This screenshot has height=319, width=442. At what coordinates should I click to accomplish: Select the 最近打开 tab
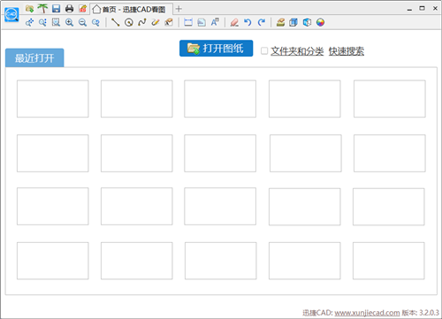coord(34,58)
